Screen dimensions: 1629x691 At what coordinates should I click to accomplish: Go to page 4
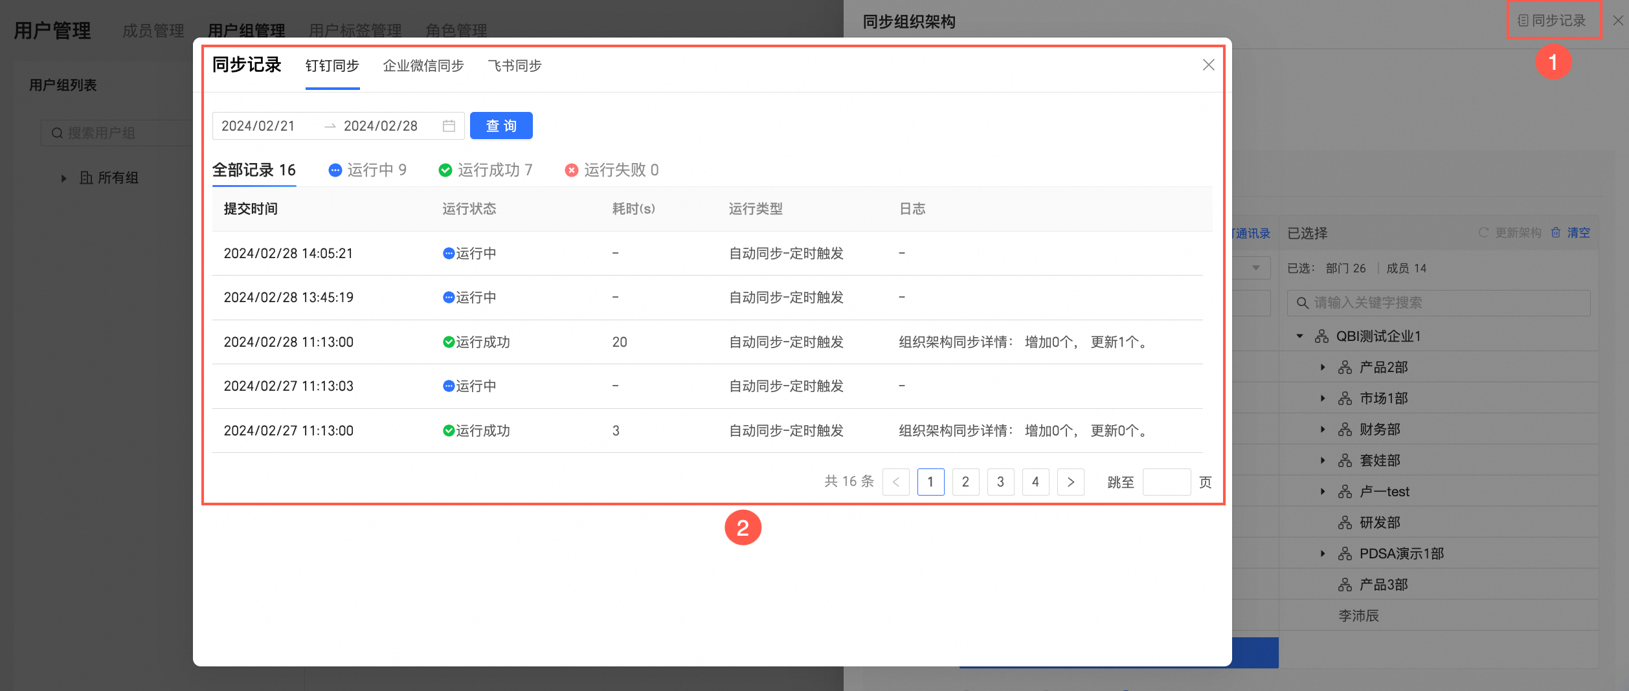[x=1035, y=482]
